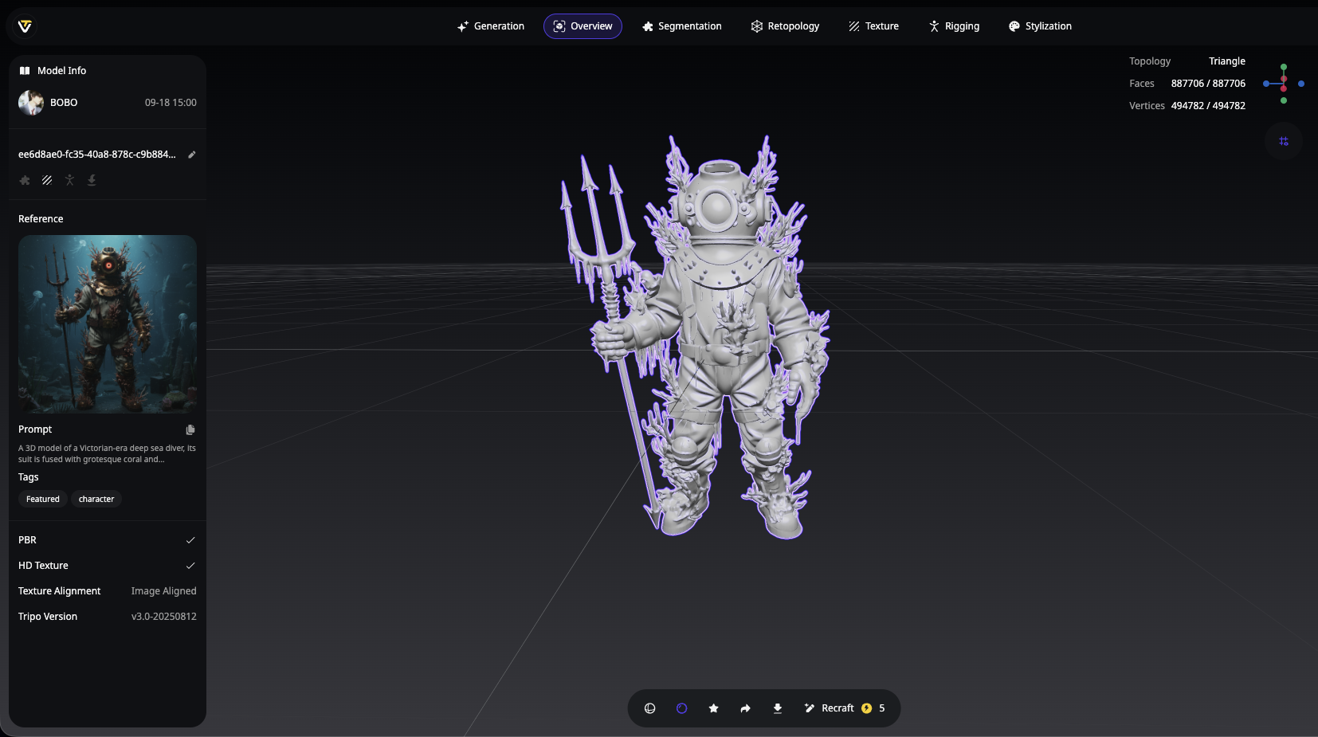Click the puzzle-piece segmentation icon under model ID
Image resolution: width=1318 pixels, height=737 pixels.
[x=25, y=180]
